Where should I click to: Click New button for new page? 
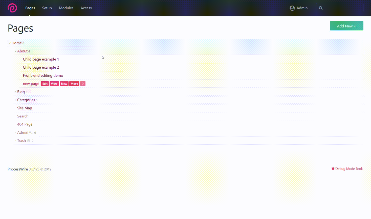pos(64,84)
